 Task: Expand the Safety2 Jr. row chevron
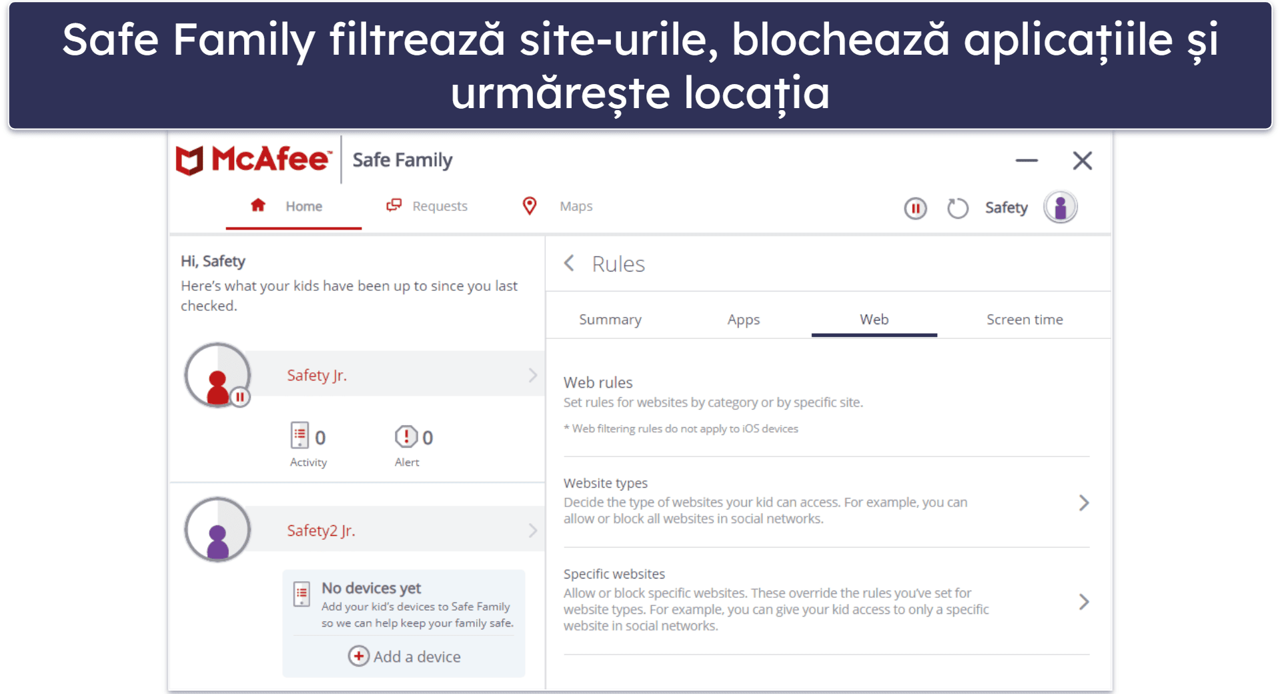click(532, 531)
